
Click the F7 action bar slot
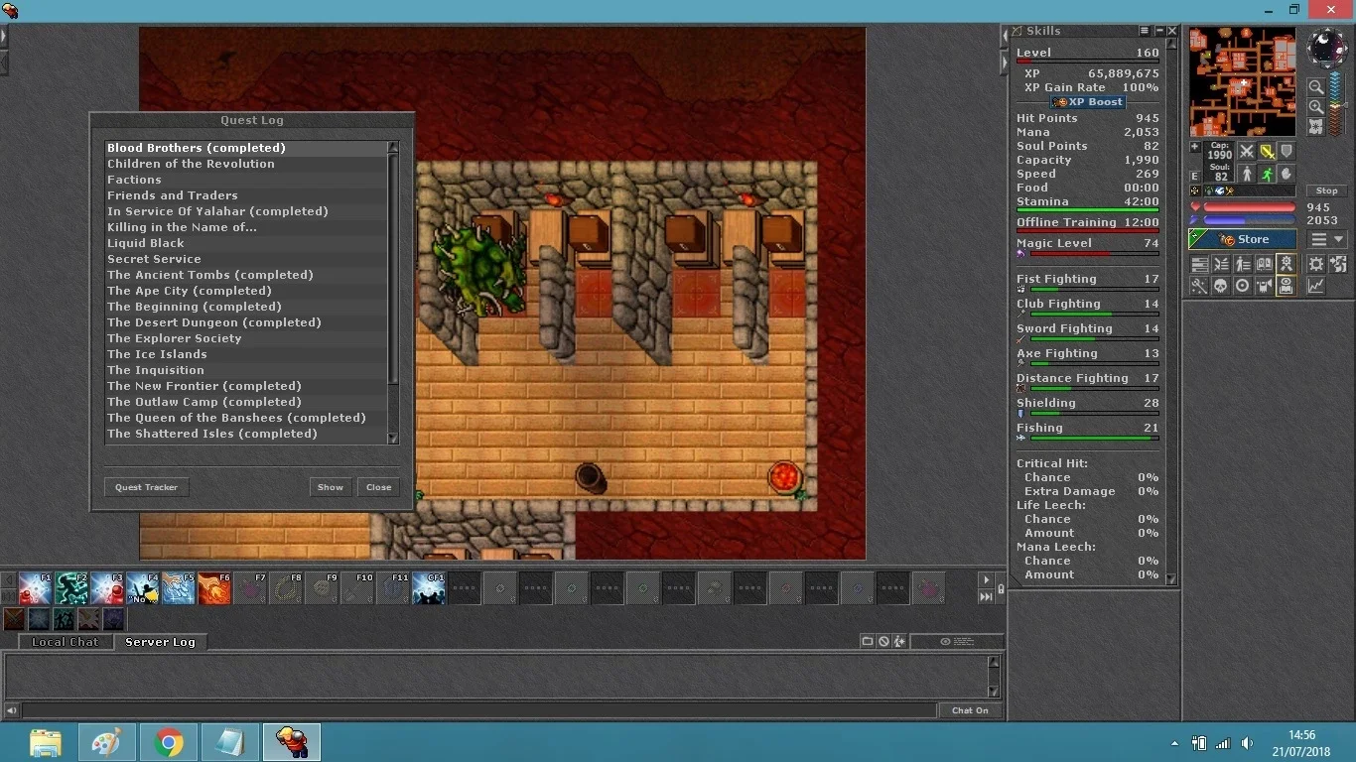pyautogui.click(x=250, y=588)
